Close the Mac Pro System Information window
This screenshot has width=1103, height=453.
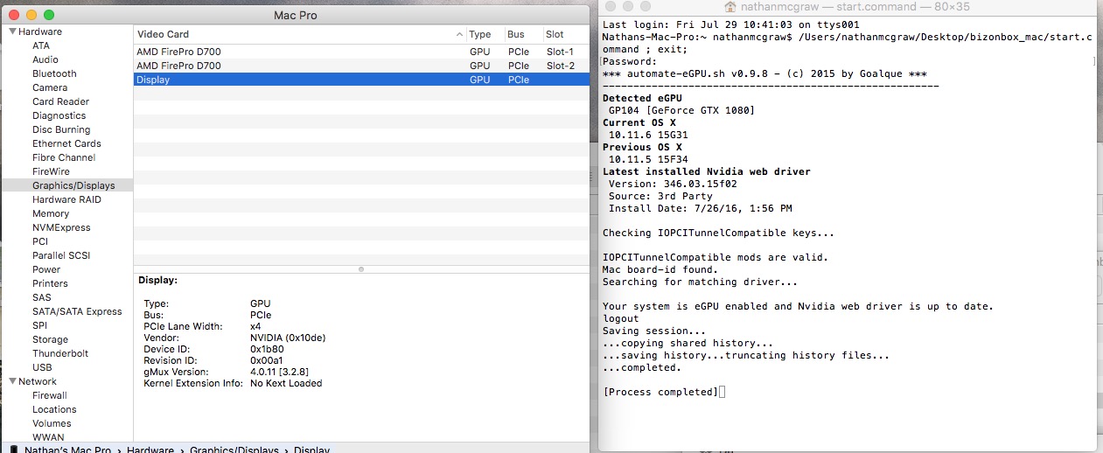pyautogui.click(x=14, y=15)
